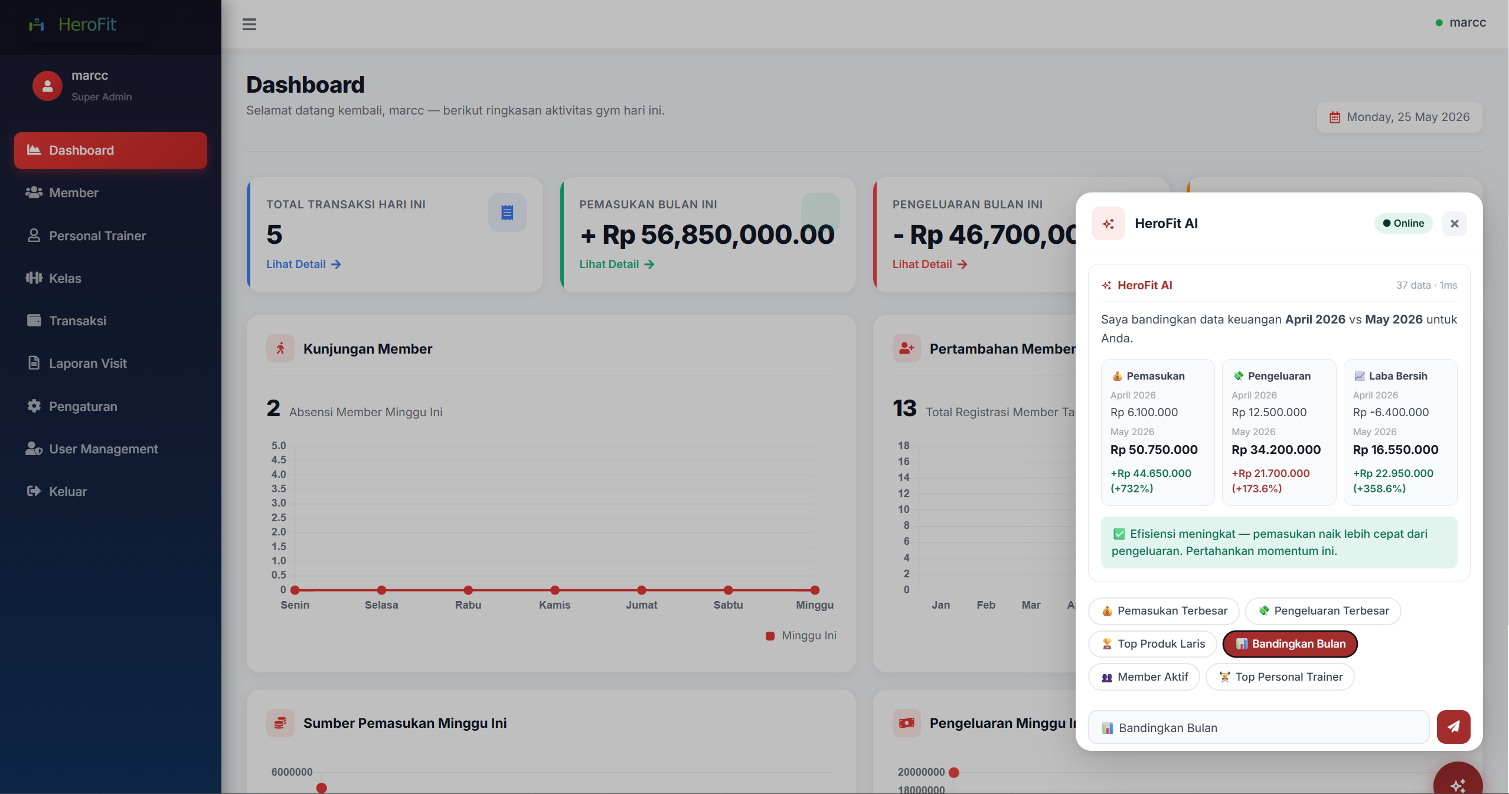Image resolution: width=1509 pixels, height=794 pixels.
Task: Click the Pengaturan gear icon
Action: [34, 406]
